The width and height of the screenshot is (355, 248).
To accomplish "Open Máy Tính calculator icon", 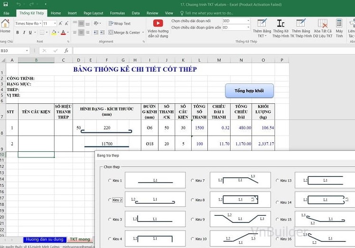I will [x=339, y=23].
